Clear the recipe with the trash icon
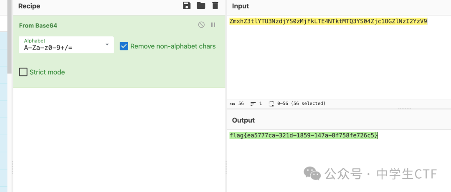451x192 pixels. [x=215, y=5]
